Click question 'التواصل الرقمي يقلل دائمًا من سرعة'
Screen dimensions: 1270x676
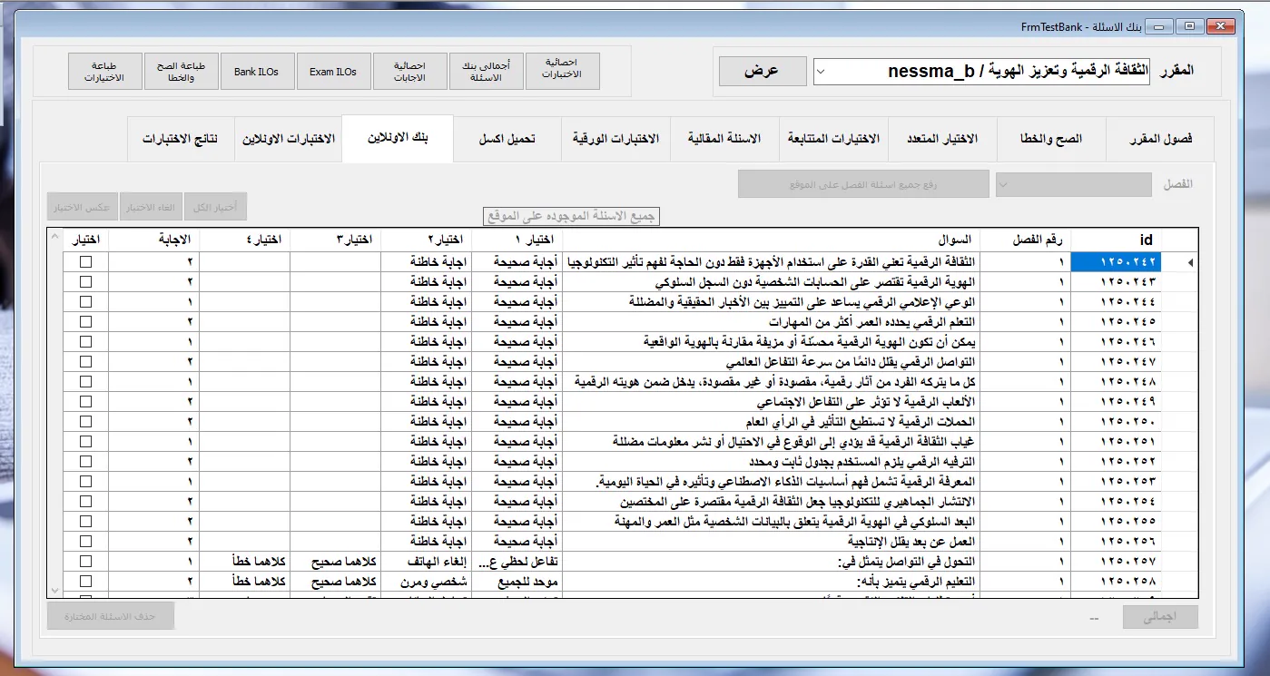[x=772, y=362]
